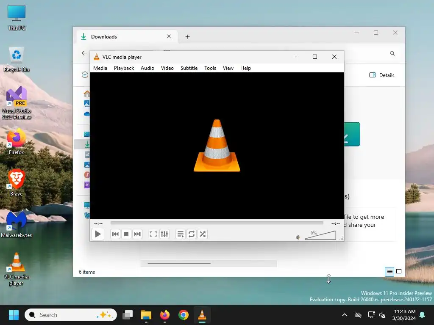Screen dimensions: 434x325
Task: Add a new tab in File Explorer
Action: (187, 36)
